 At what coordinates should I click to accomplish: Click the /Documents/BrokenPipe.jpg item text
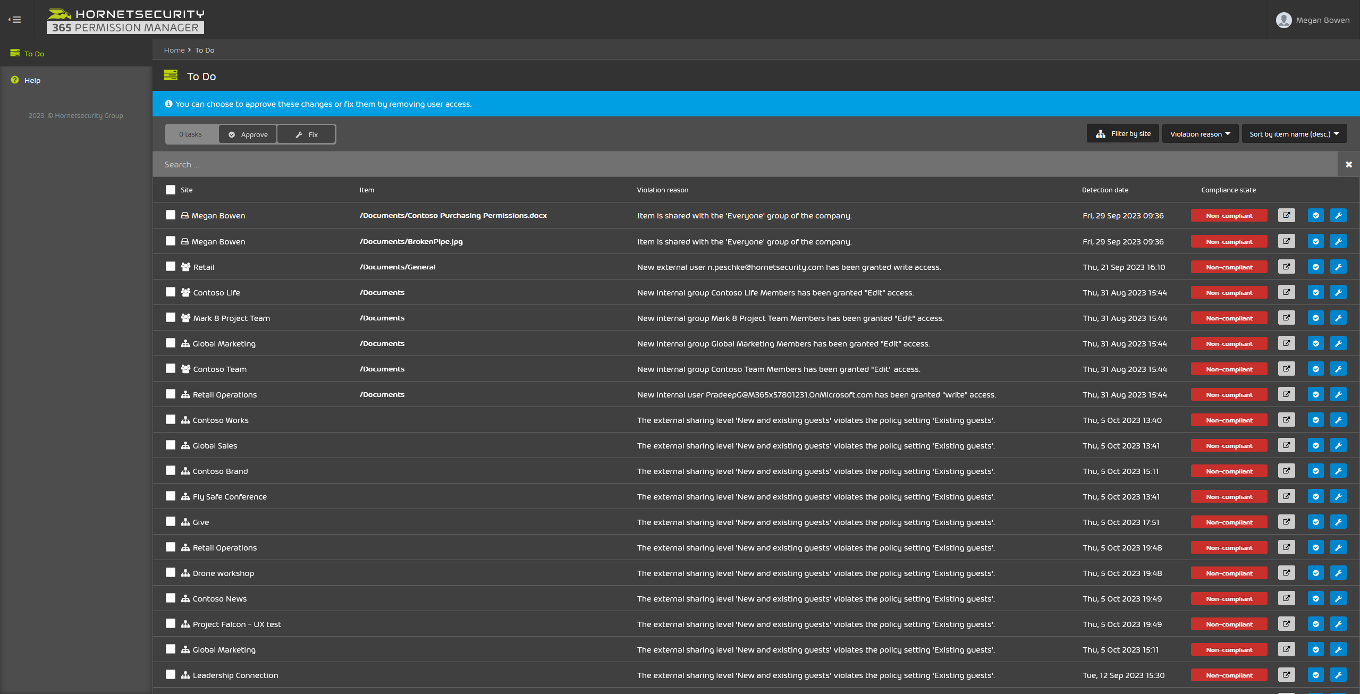411,241
